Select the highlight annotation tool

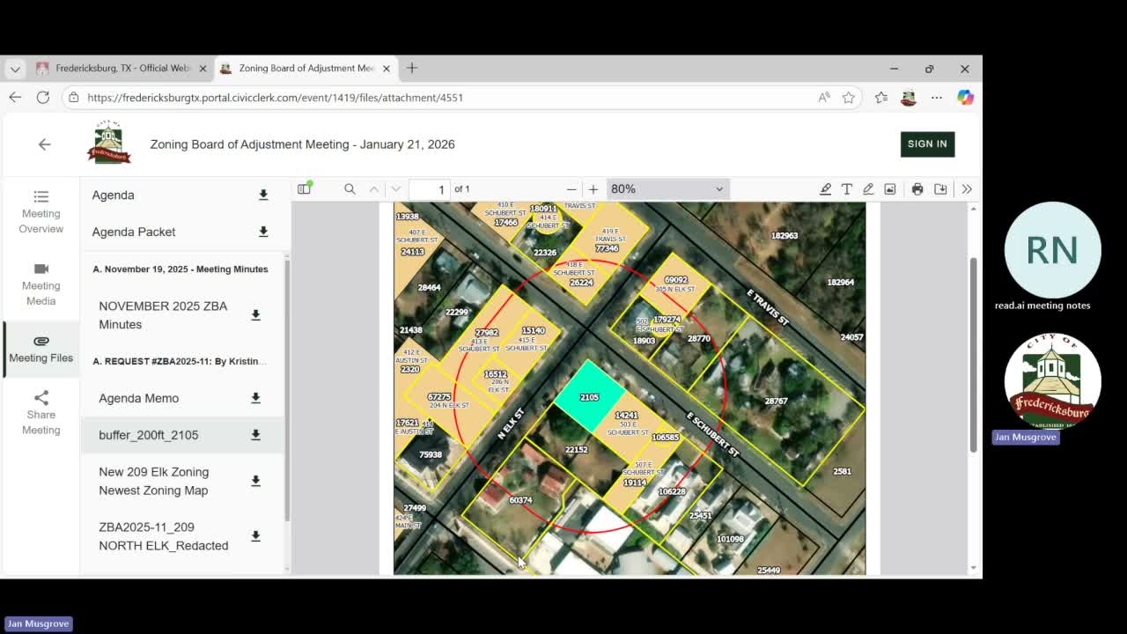(825, 188)
